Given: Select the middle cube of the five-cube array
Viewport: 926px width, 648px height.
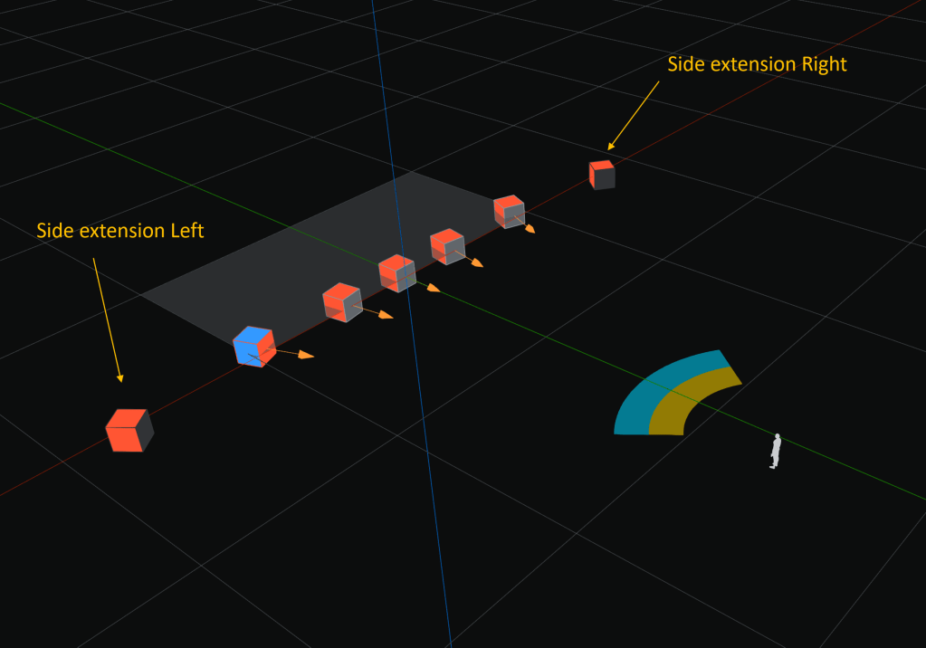Looking at the screenshot, I should click(396, 273).
